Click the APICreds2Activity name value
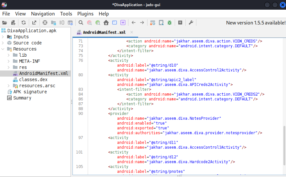 (x=189, y=85)
